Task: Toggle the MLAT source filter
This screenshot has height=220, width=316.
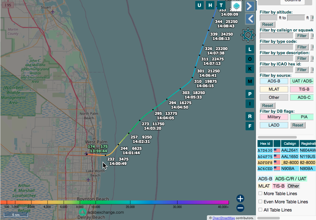Action: (x=274, y=89)
